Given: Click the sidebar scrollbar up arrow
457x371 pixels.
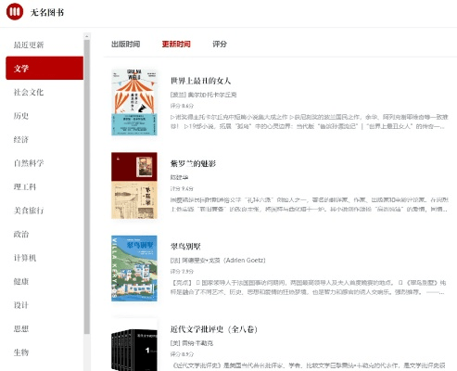Looking at the screenshot, I should tap(87, 36).
